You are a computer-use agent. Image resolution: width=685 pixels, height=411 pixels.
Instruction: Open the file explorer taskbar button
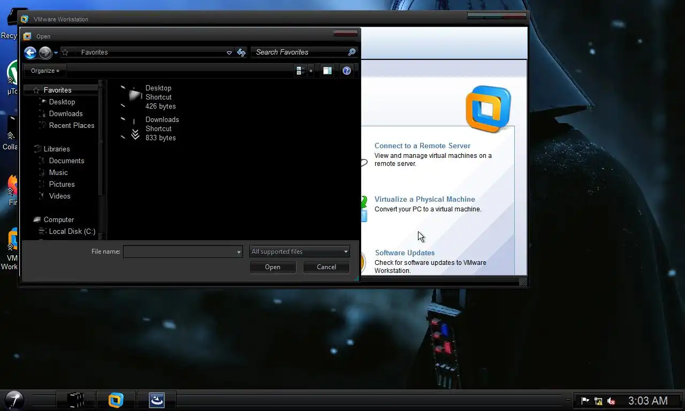[x=76, y=400]
